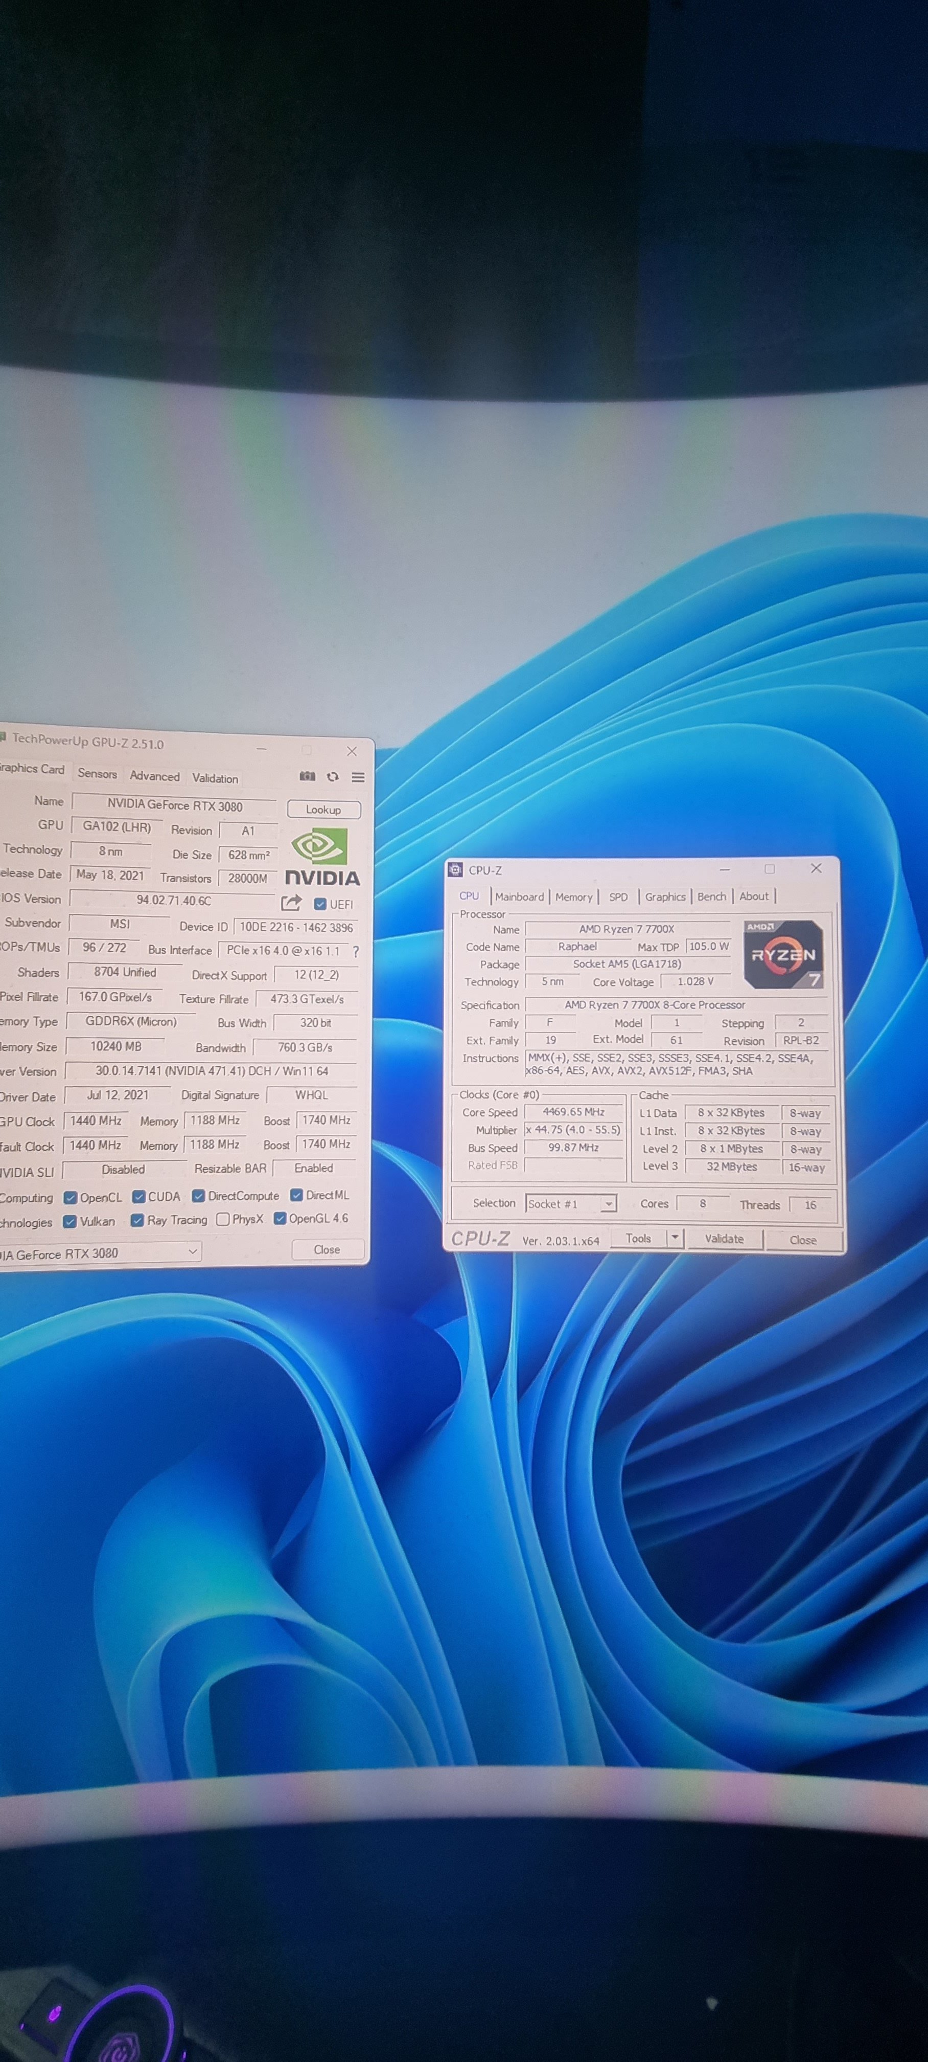Enable the PhysX checkbox

(223, 1219)
